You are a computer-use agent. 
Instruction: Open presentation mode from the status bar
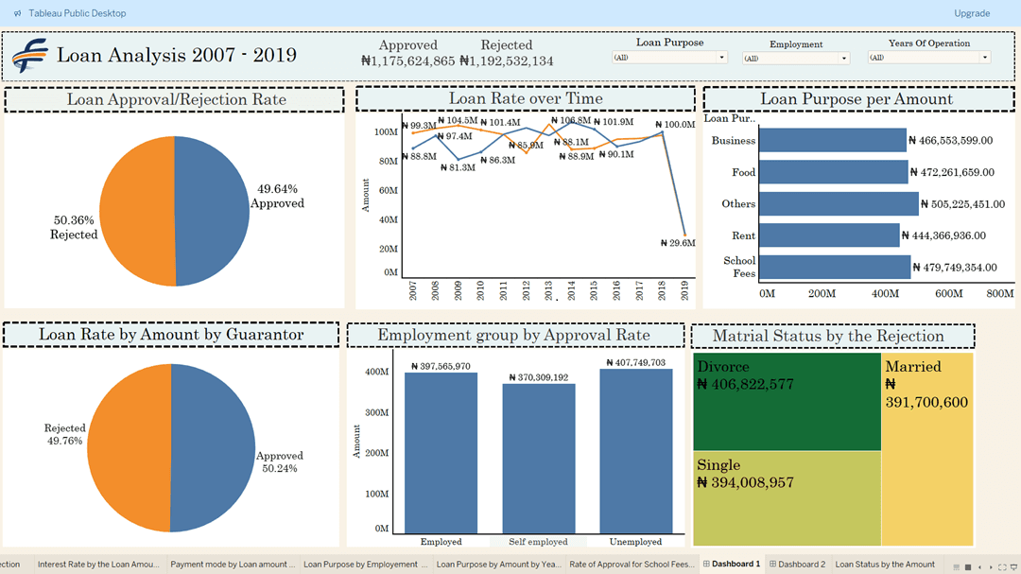[1013, 566]
